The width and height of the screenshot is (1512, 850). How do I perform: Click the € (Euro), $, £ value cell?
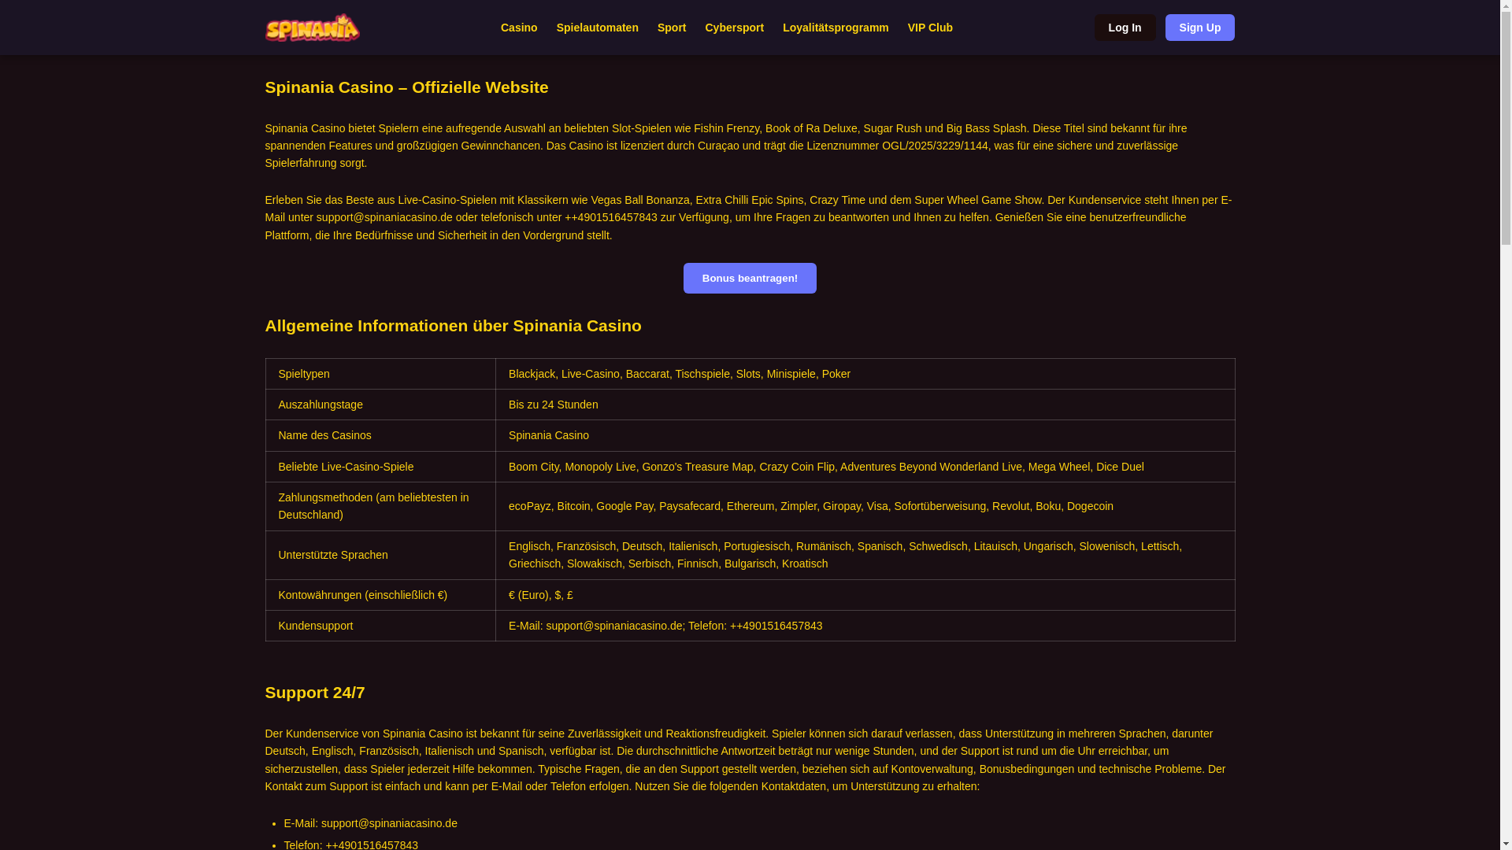coord(865,595)
